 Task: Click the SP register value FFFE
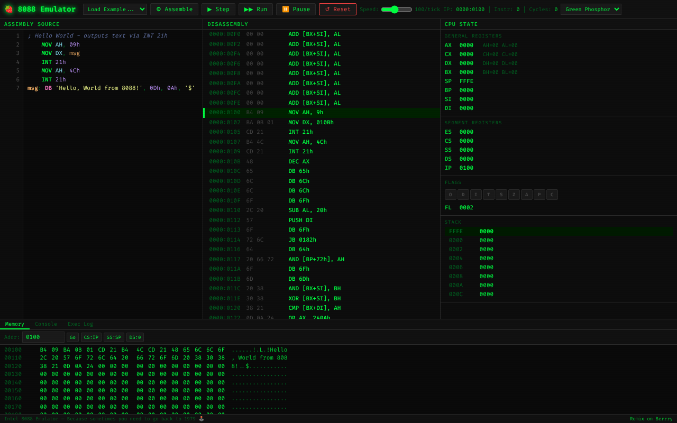click(x=466, y=81)
